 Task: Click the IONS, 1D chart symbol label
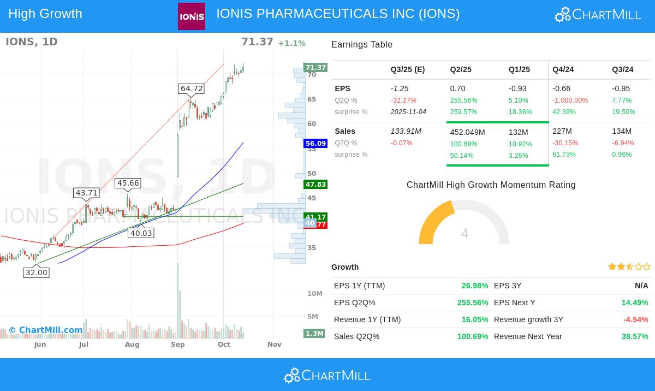pyautogui.click(x=32, y=42)
